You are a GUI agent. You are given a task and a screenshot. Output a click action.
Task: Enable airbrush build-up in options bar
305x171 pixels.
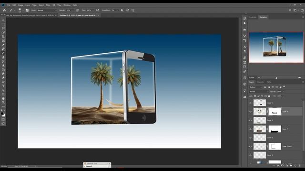tap(97, 10)
